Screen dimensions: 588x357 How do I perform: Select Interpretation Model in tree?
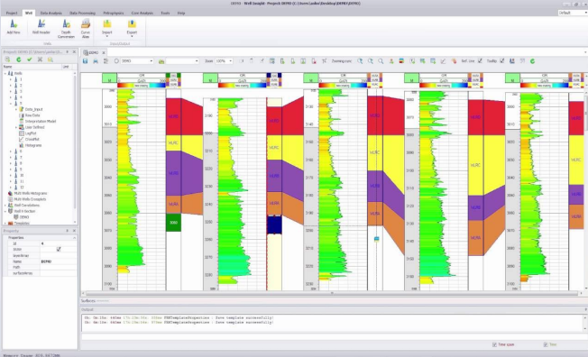[40, 121]
